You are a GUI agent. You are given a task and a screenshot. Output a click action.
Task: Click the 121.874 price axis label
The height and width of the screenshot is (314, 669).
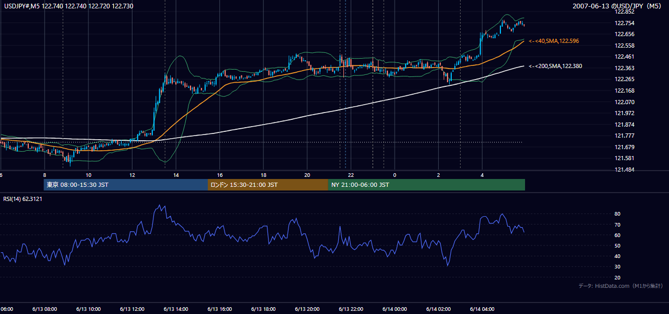point(624,125)
